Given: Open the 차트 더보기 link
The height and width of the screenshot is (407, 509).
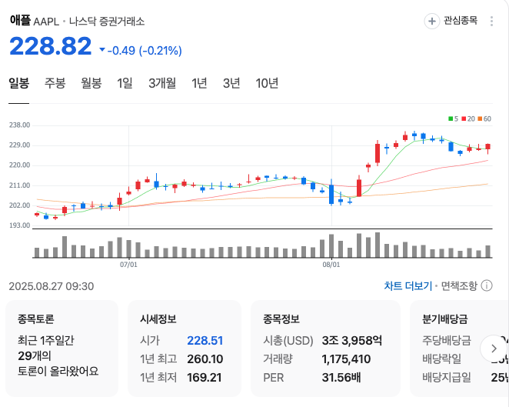Looking at the screenshot, I should (x=408, y=286).
